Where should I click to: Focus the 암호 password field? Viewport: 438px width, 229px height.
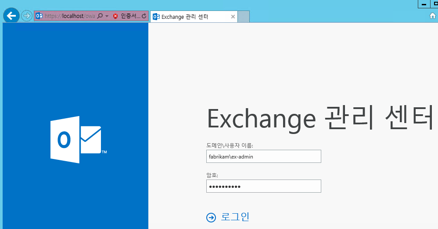point(264,186)
